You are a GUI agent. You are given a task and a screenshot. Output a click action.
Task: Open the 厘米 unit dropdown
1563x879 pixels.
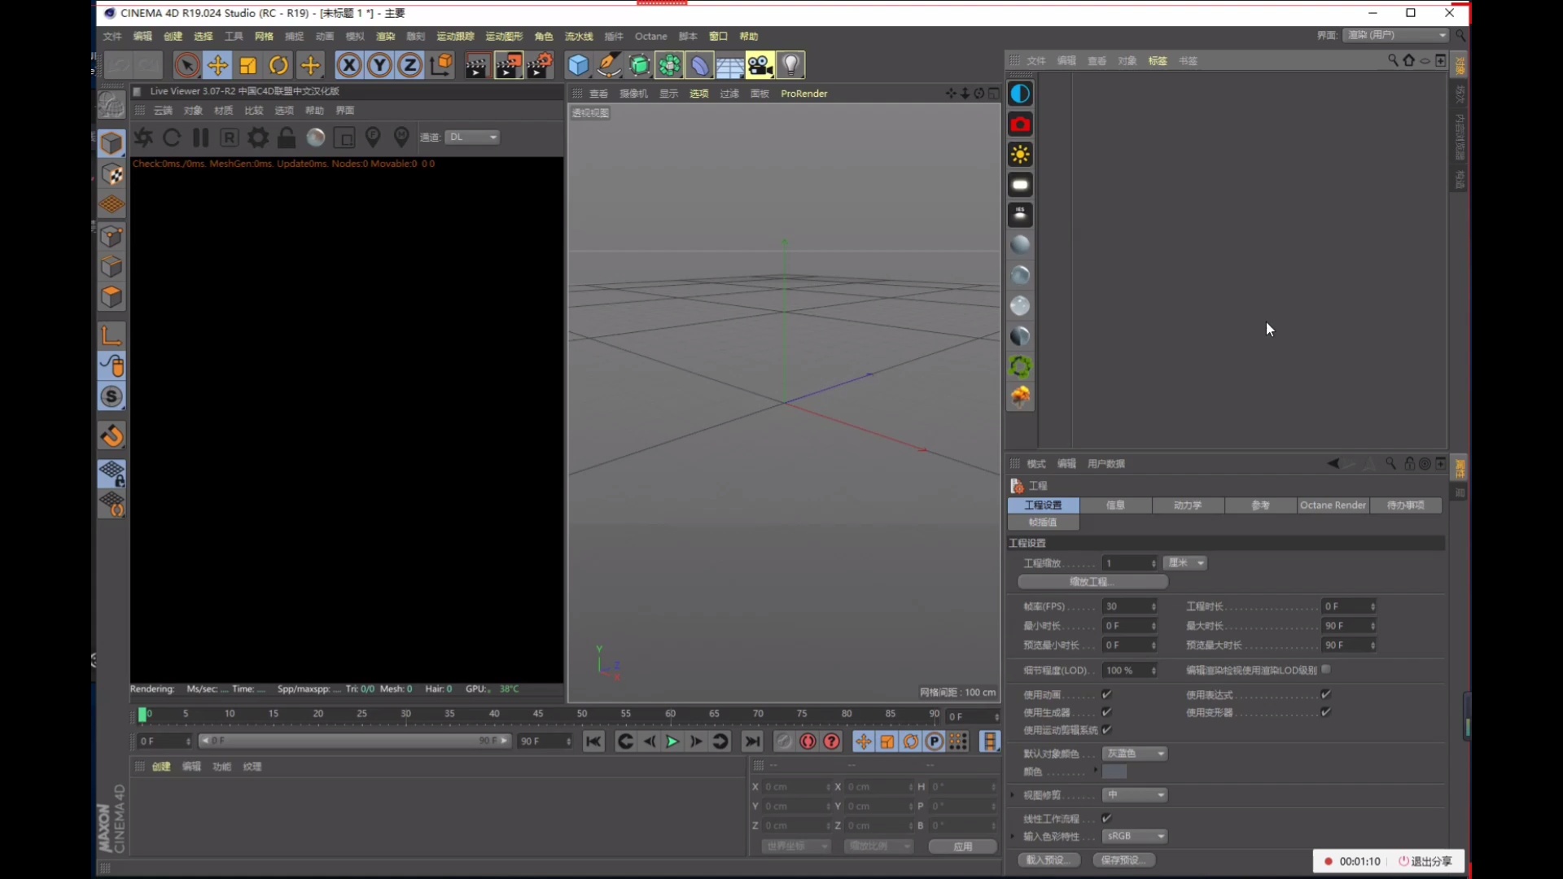tap(1184, 562)
